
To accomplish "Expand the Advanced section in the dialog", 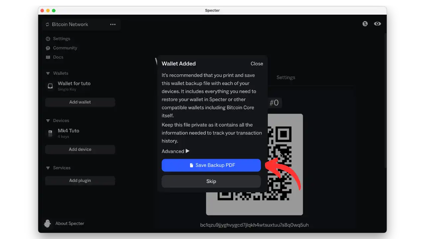I will [176, 151].
